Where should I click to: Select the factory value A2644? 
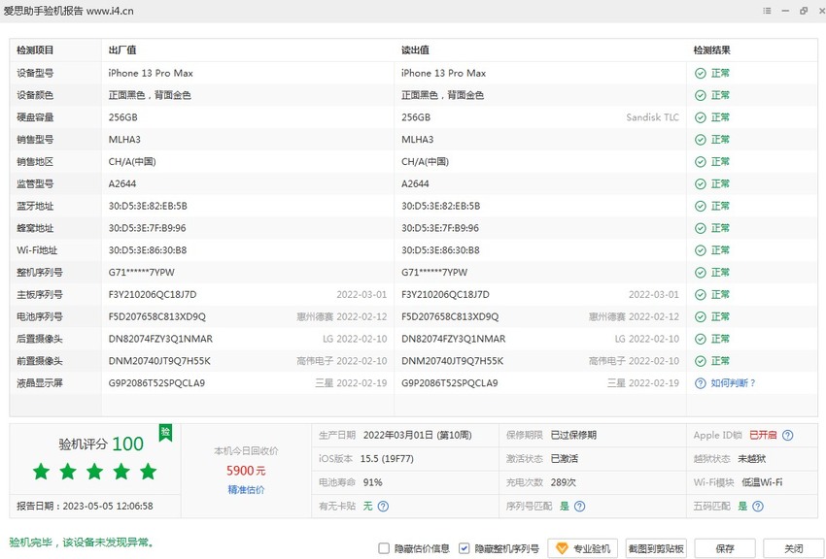pos(122,183)
